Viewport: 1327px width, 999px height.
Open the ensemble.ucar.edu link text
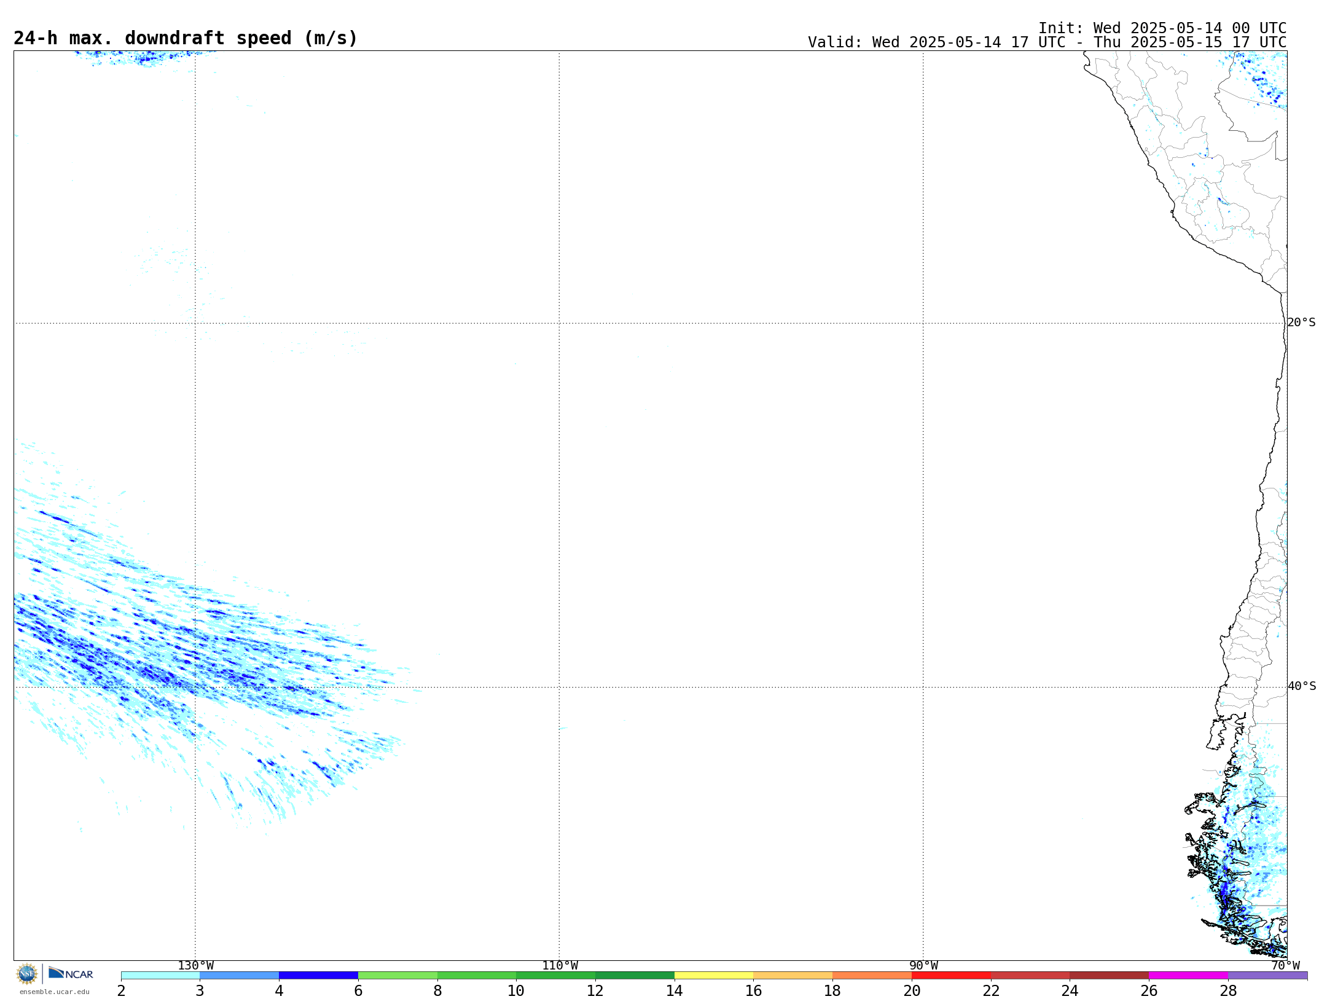tap(55, 992)
